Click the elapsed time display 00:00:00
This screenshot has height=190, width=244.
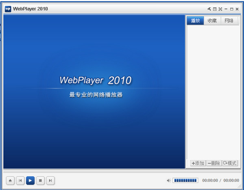[210, 180]
